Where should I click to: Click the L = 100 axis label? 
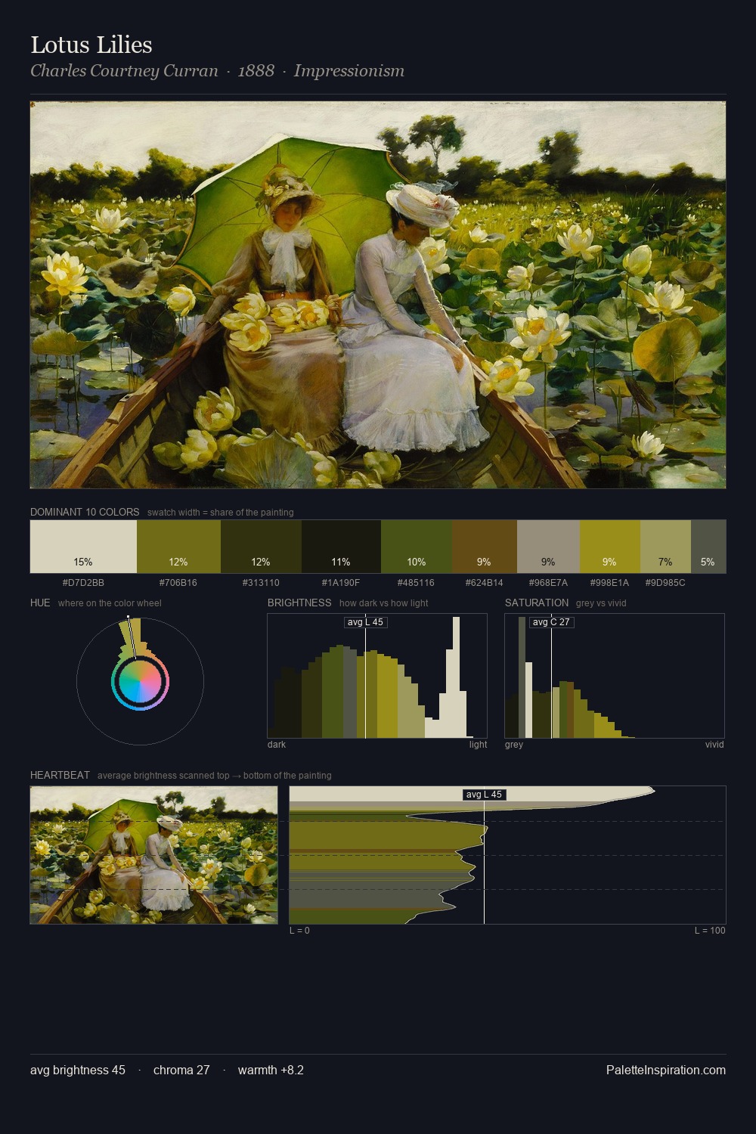710,931
